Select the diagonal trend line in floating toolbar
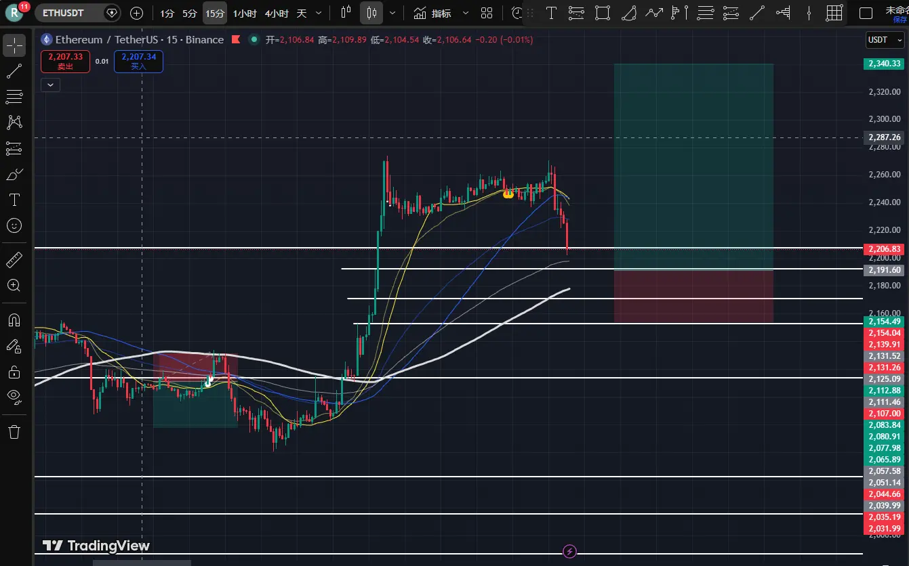909x566 pixels. (757, 13)
